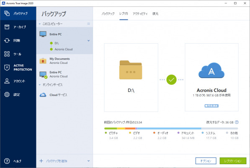Open the Settings gear icon
This screenshot has width=250, height=168.
pos(7,94)
